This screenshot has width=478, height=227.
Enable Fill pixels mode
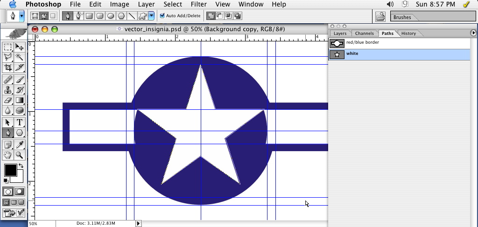click(x=53, y=16)
